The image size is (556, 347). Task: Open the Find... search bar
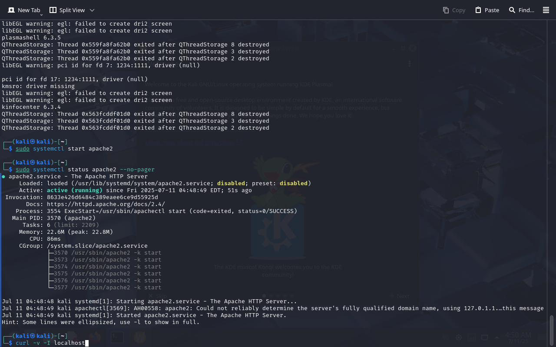point(521,10)
